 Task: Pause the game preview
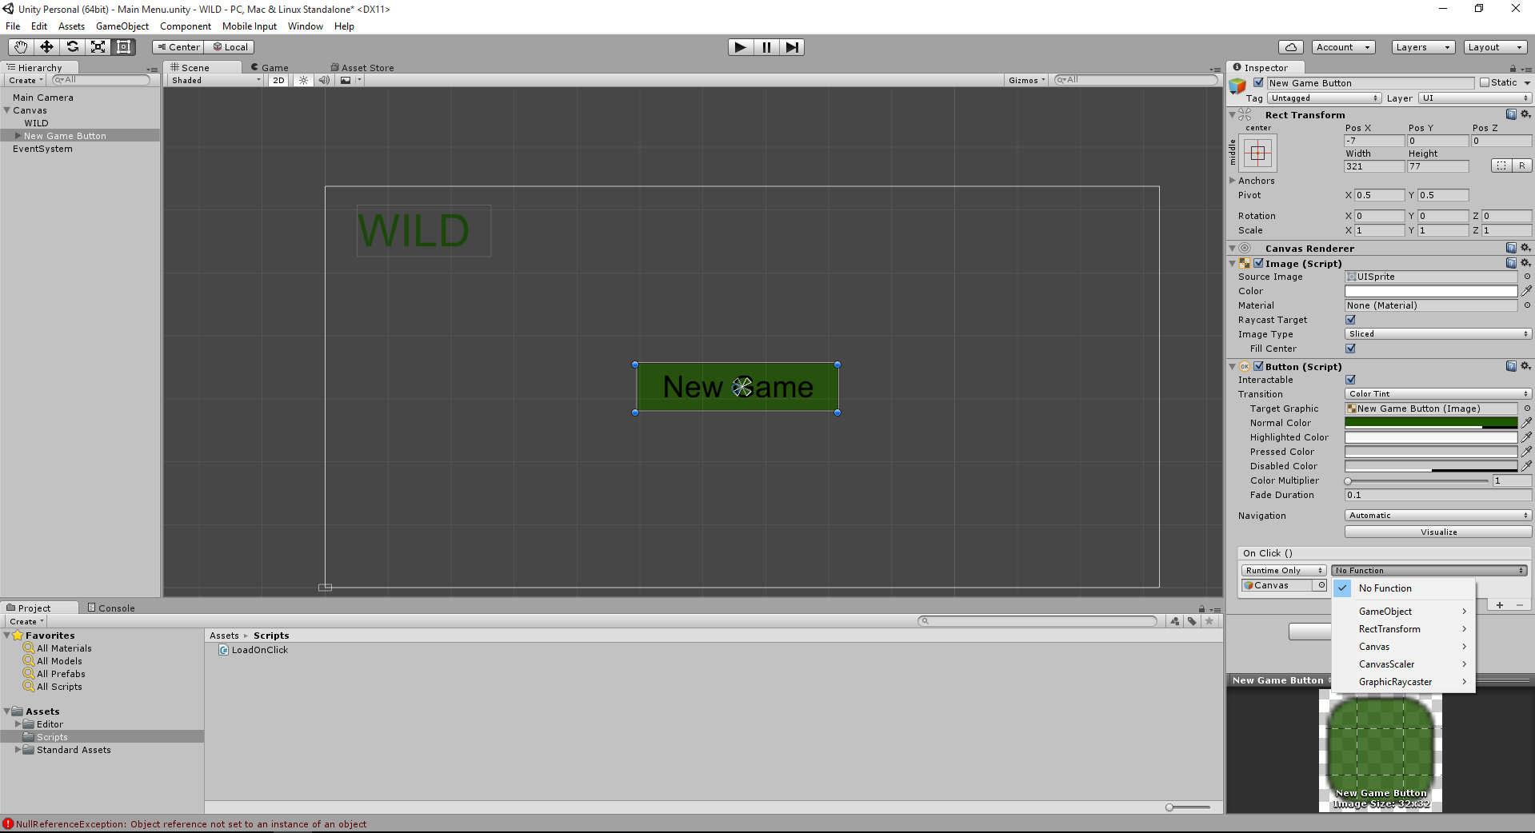click(x=766, y=47)
